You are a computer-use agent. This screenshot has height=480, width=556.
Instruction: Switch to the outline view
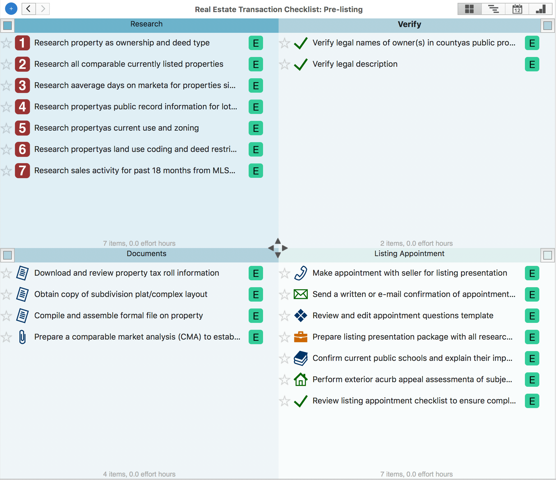493,9
